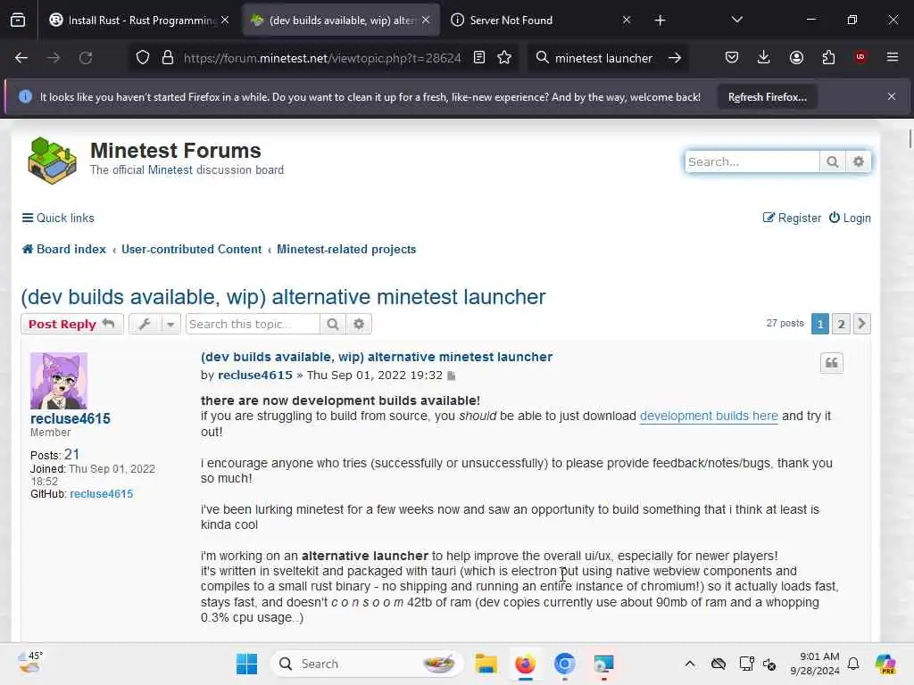Open recluse4615 profile name under avatar
This screenshot has height=685, width=914.
click(70, 419)
